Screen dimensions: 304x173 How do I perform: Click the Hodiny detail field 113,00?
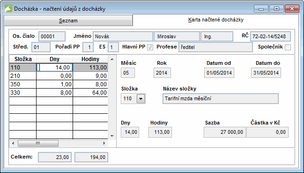(x=160, y=132)
